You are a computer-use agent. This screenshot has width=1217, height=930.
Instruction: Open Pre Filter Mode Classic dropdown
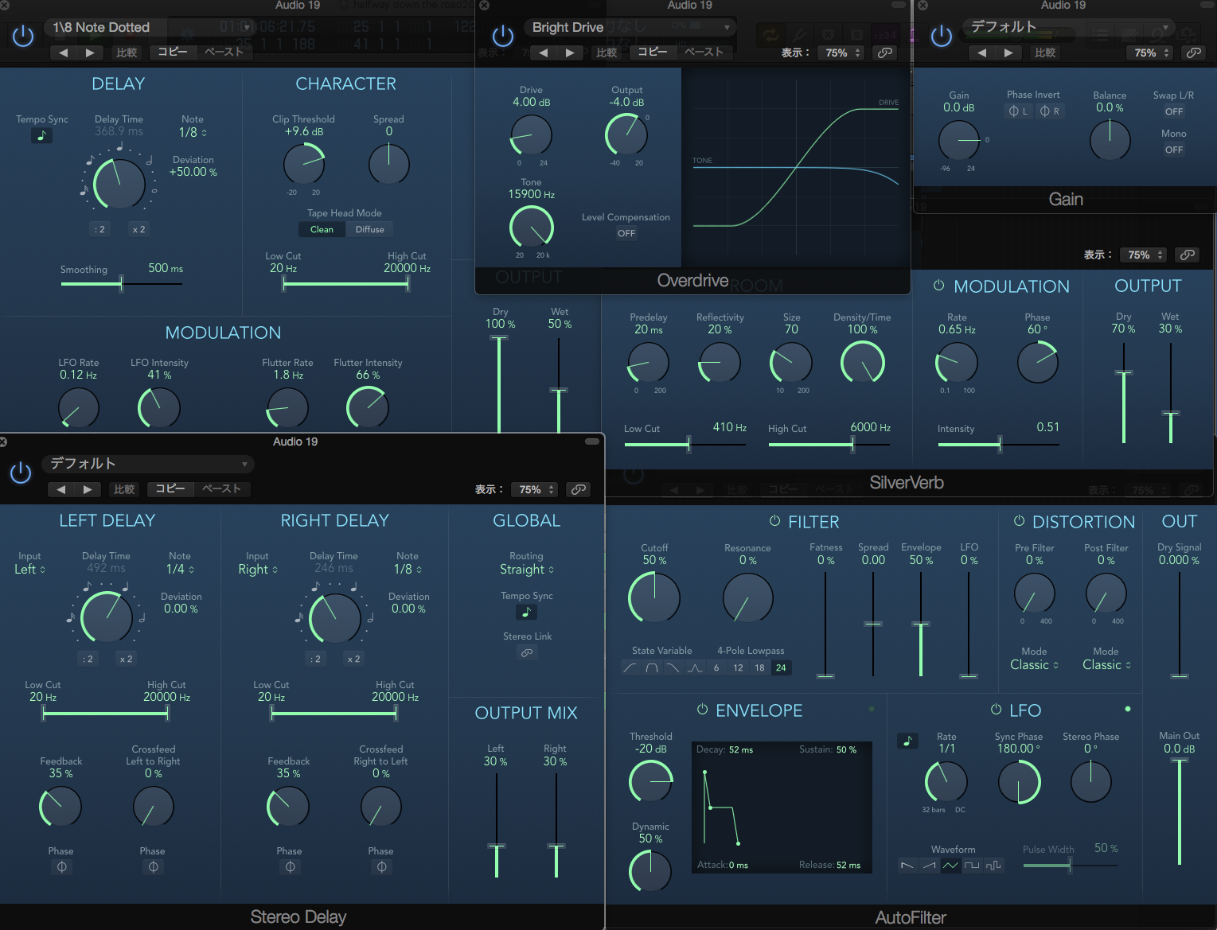1034,664
